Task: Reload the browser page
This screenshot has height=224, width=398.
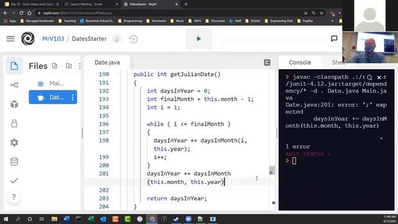Action: [21, 13]
